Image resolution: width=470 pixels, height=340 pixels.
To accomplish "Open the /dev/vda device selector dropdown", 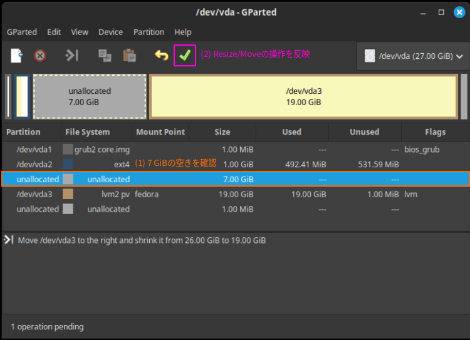I will (x=413, y=56).
